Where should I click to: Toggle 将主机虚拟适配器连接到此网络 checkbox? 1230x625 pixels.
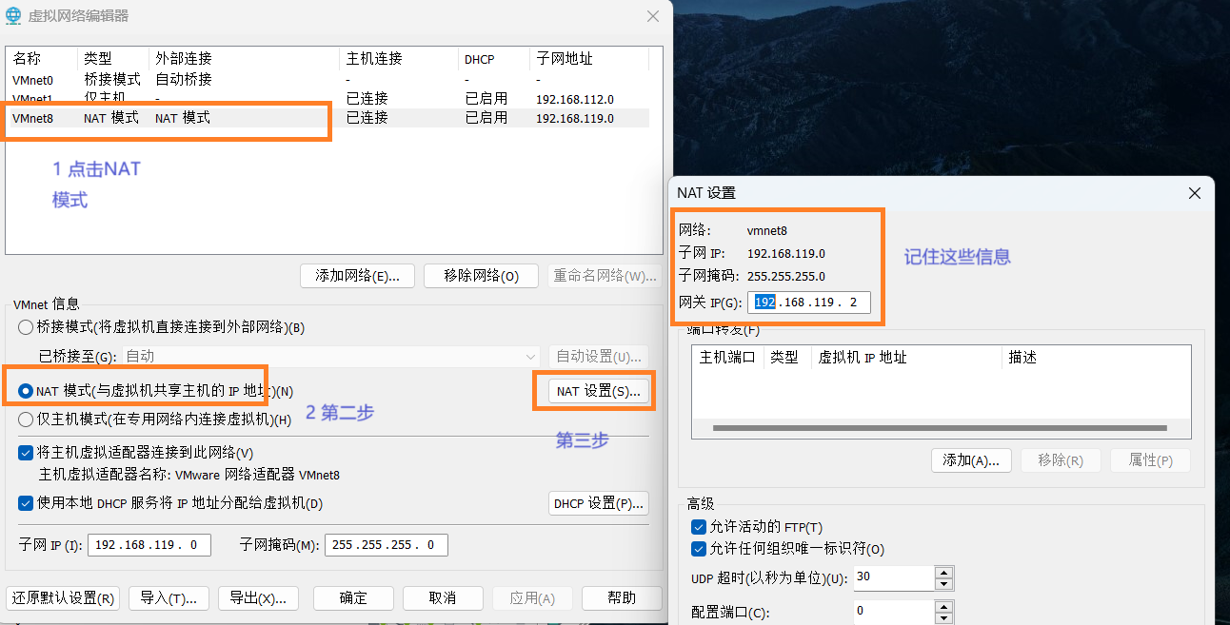point(26,453)
